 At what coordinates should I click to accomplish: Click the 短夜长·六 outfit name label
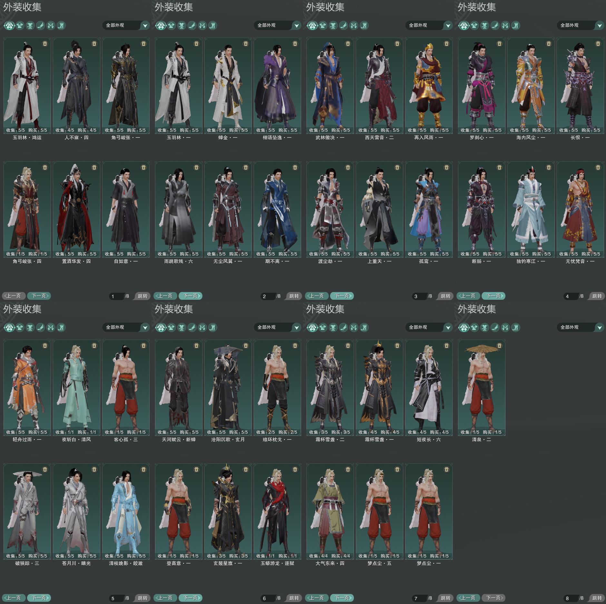tap(429, 440)
